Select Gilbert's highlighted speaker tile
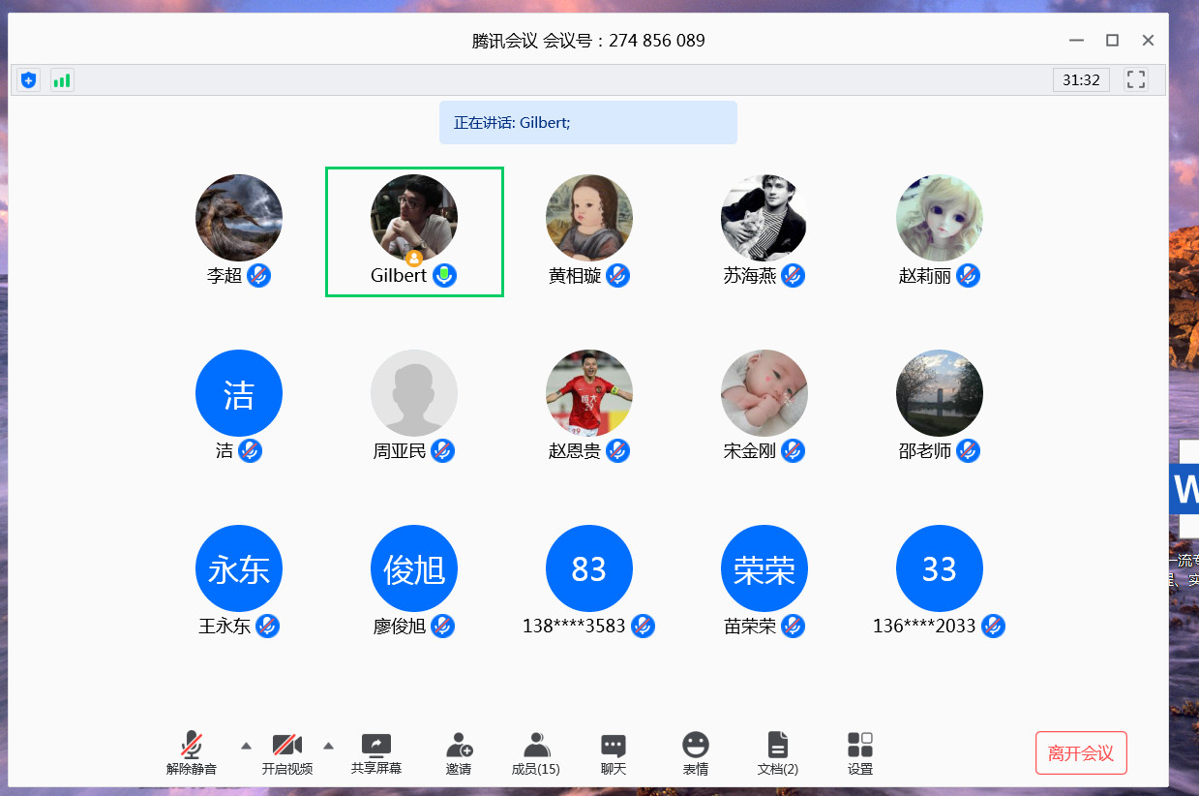This screenshot has width=1199, height=796. [x=414, y=230]
